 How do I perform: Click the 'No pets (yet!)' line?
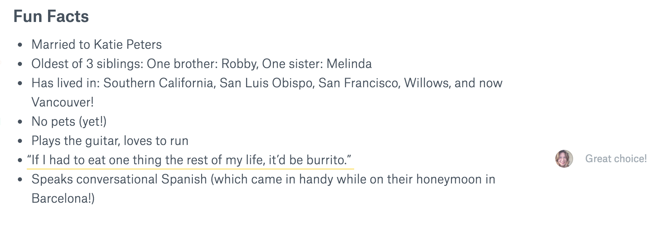[x=69, y=122]
